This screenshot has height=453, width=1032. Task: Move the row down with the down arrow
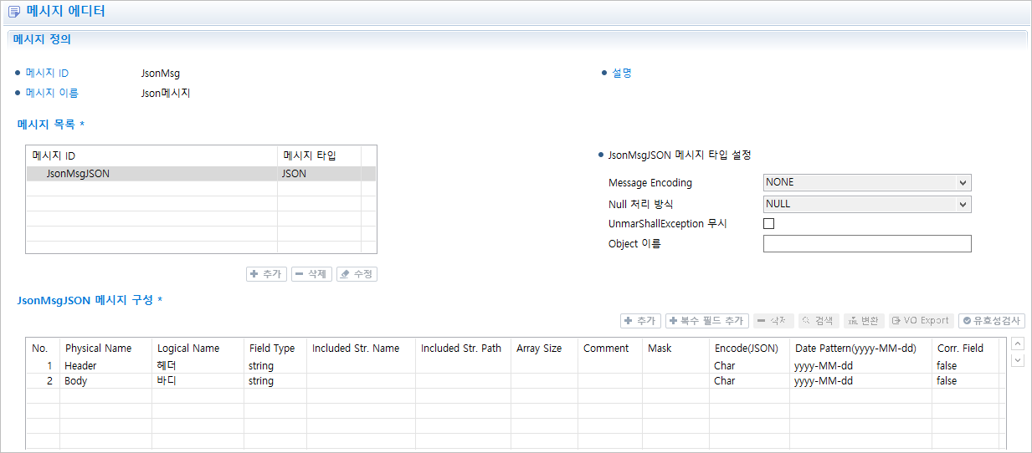(1018, 360)
